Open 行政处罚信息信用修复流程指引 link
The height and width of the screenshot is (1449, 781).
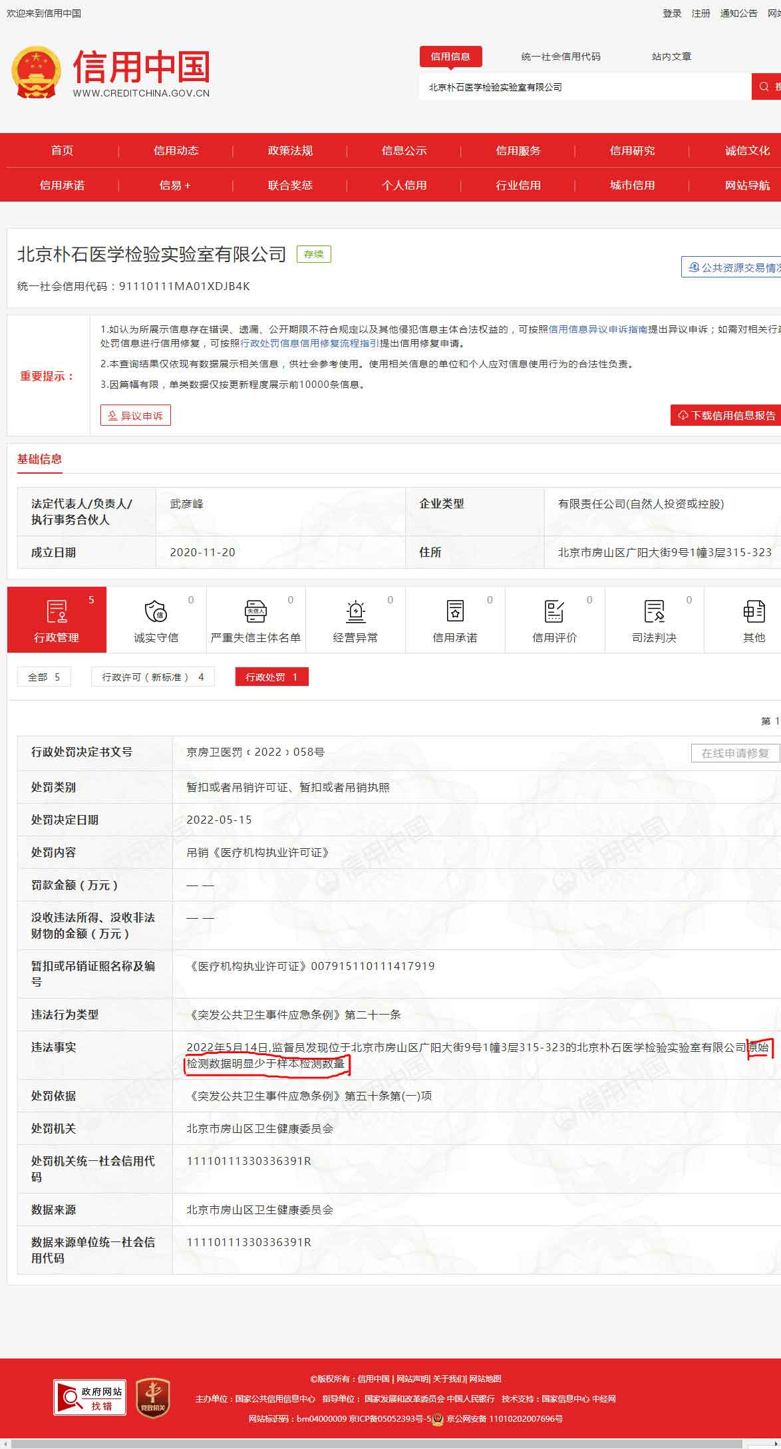pos(309,343)
